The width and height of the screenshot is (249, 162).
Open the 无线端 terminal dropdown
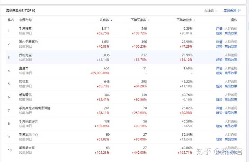211,11
